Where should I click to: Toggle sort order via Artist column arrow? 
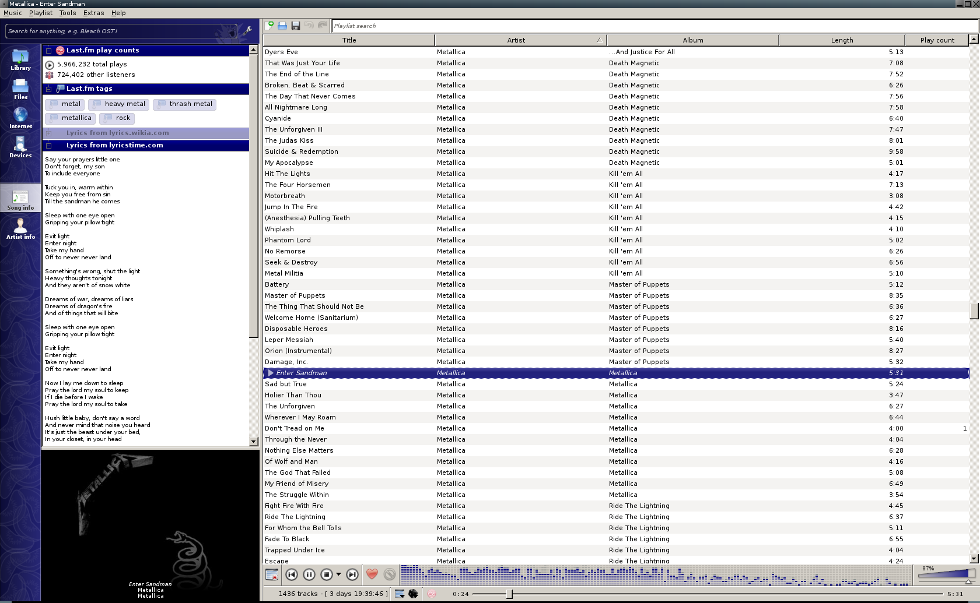click(x=600, y=40)
